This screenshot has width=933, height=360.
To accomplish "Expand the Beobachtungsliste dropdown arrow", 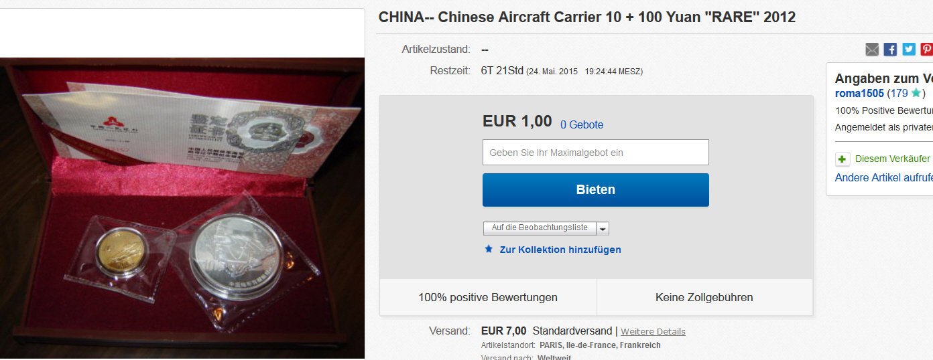I will 603,229.
